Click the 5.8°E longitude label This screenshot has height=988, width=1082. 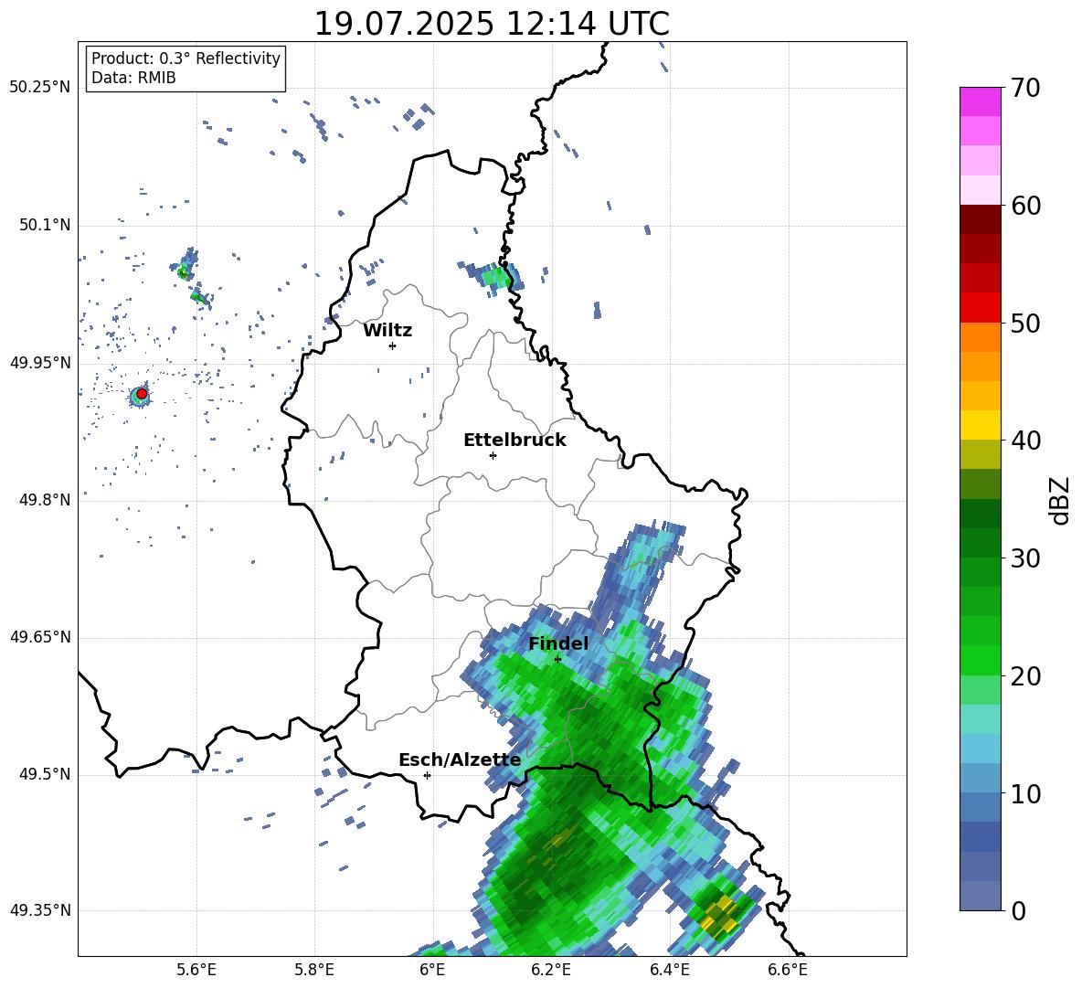(314, 970)
